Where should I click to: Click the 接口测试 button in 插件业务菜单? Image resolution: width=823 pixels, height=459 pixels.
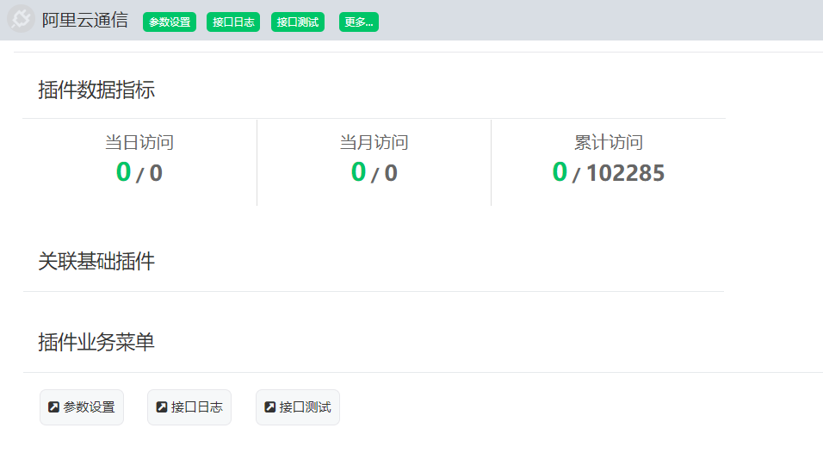pos(298,407)
